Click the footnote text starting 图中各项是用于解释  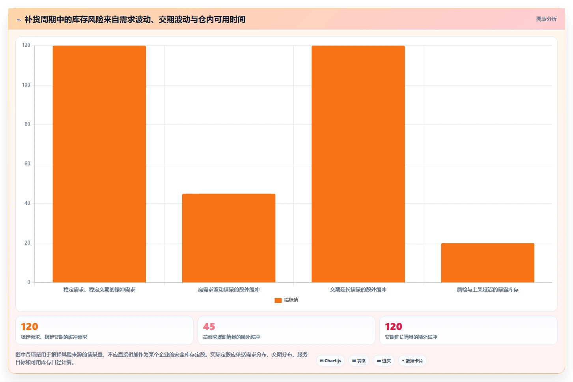tap(162, 358)
